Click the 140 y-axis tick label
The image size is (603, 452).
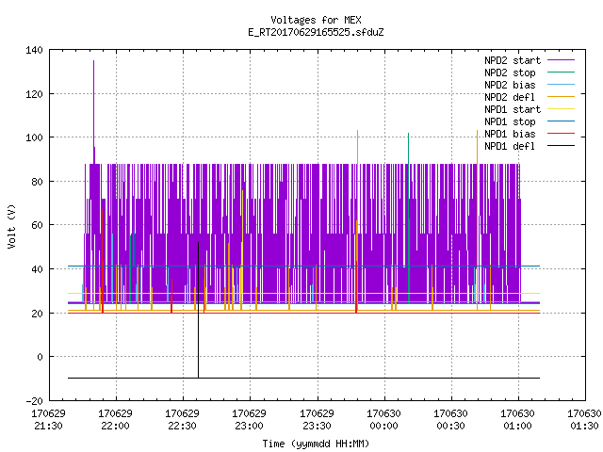point(34,50)
